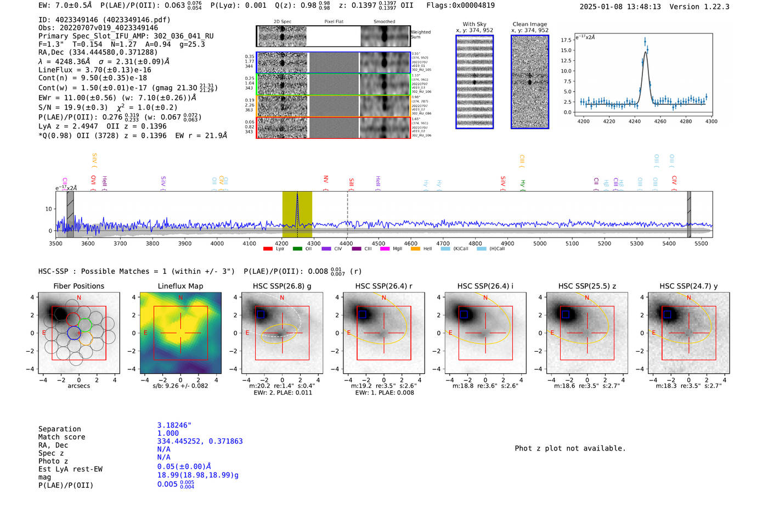The width and height of the screenshot is (768, 523).
Task: Pick the magenta MgII legend swatch
Action: click(385, 249)
